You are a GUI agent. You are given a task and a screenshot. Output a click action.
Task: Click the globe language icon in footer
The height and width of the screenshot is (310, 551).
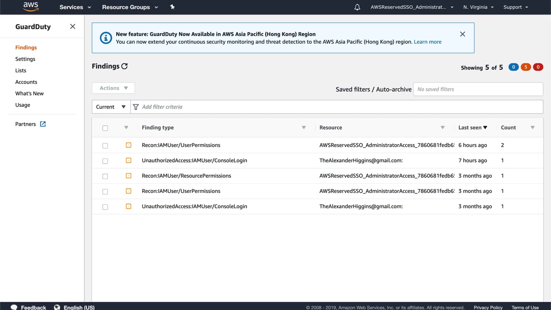(x=57, y=307)
